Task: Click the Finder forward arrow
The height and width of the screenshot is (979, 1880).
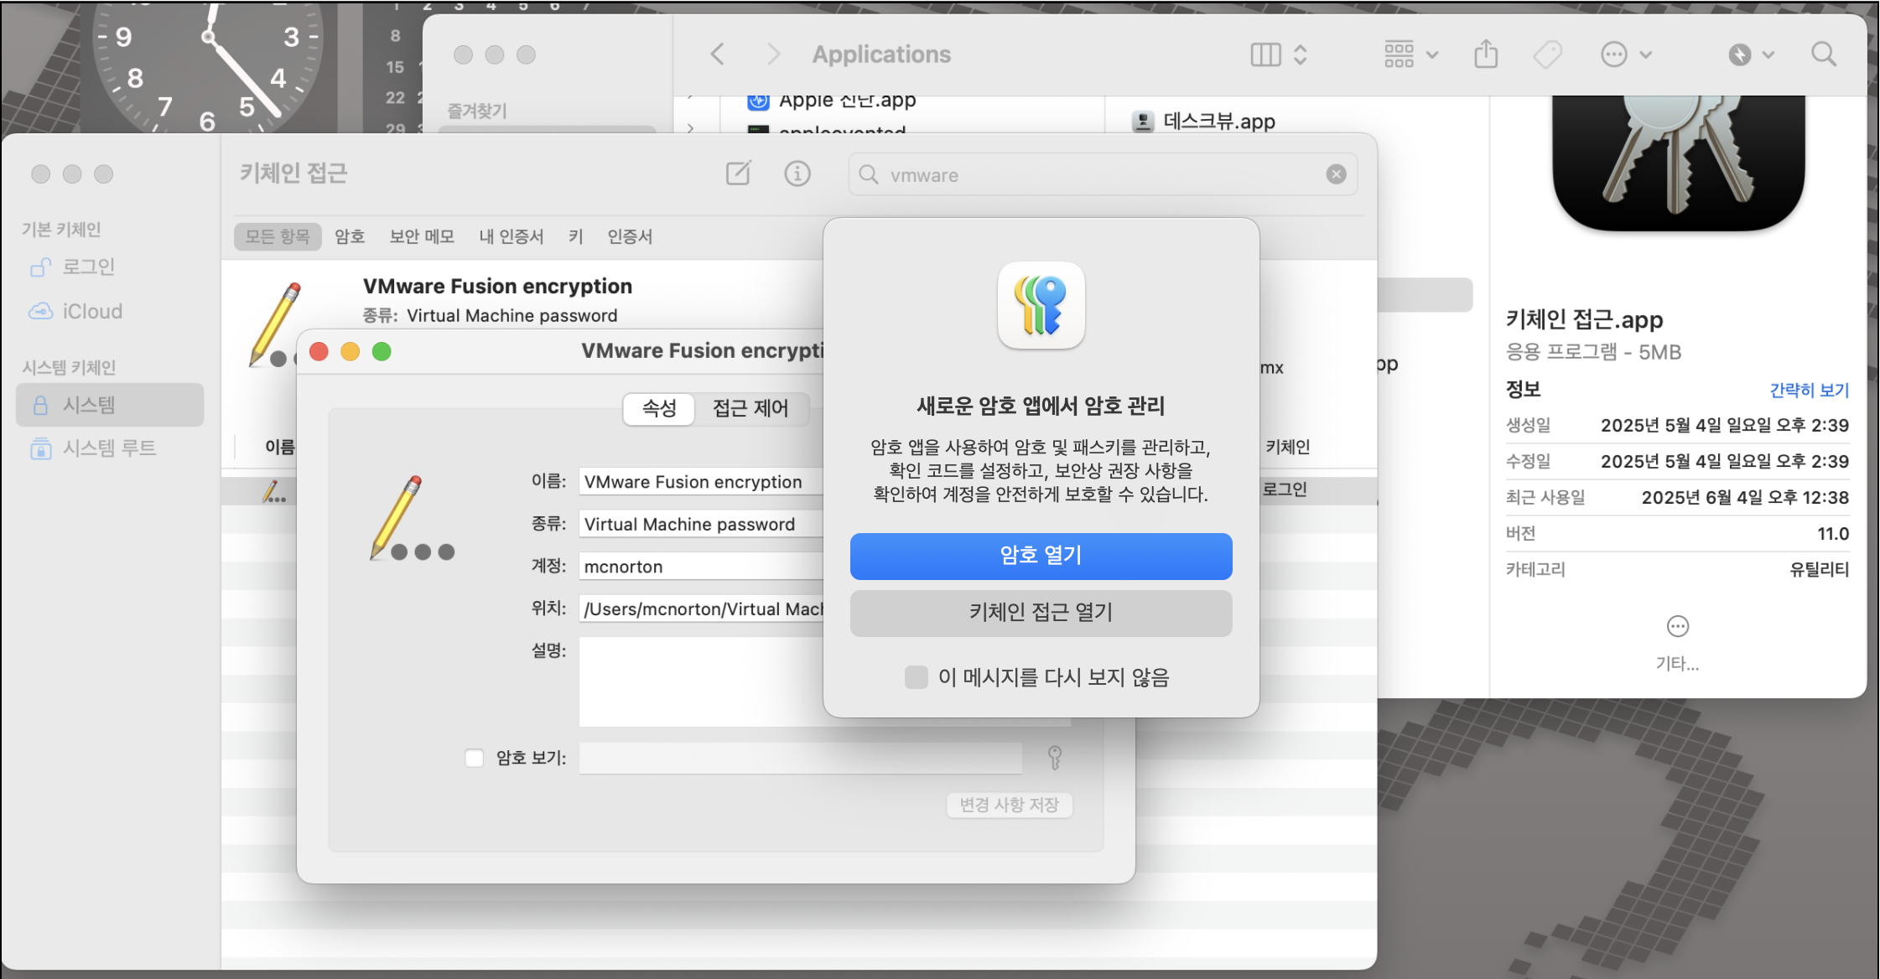Action: (773, 54)
